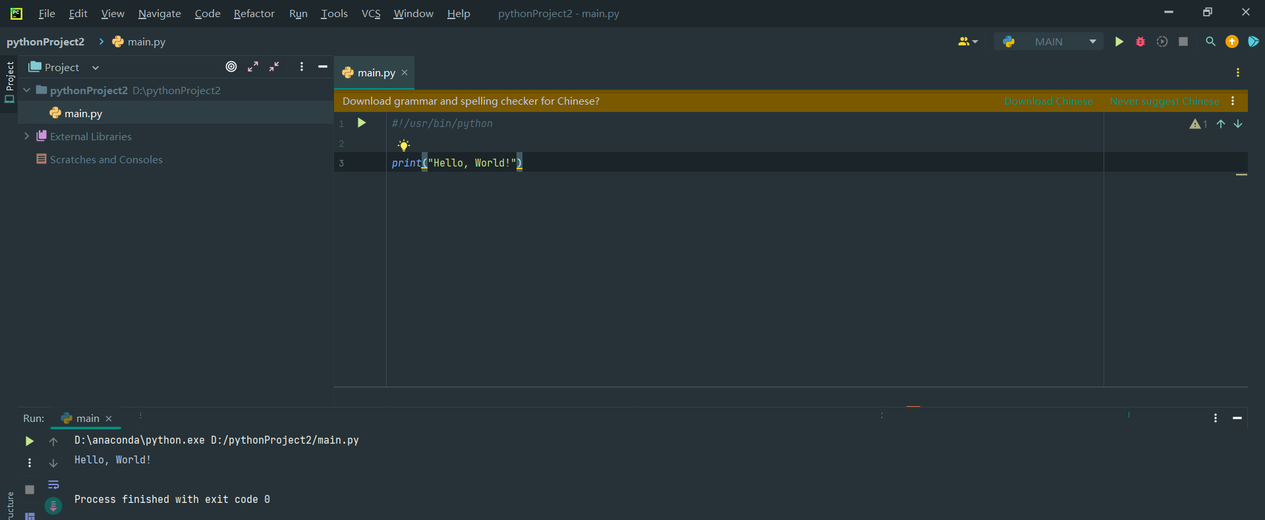Expand the External Libraries node
Viewport: 1265px width, 520px height.
[27, 136]
